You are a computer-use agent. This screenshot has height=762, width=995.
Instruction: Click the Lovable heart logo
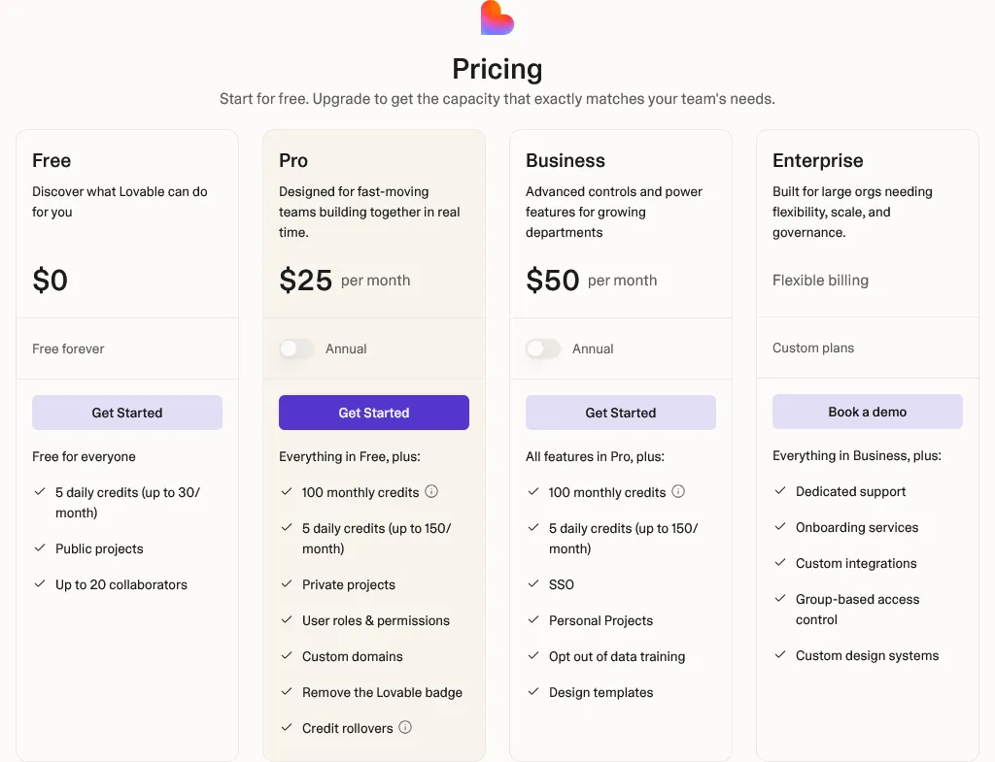pos(497,17)
